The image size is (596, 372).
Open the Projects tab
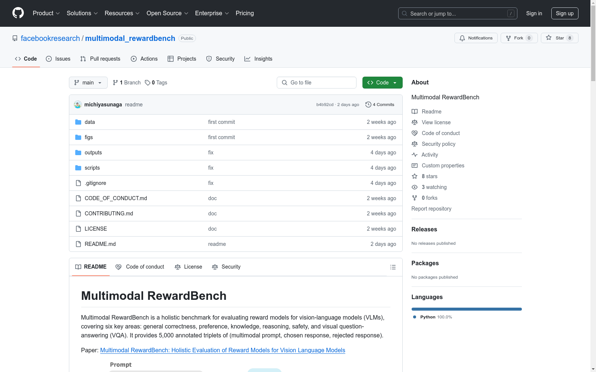(x=182, y=59)
